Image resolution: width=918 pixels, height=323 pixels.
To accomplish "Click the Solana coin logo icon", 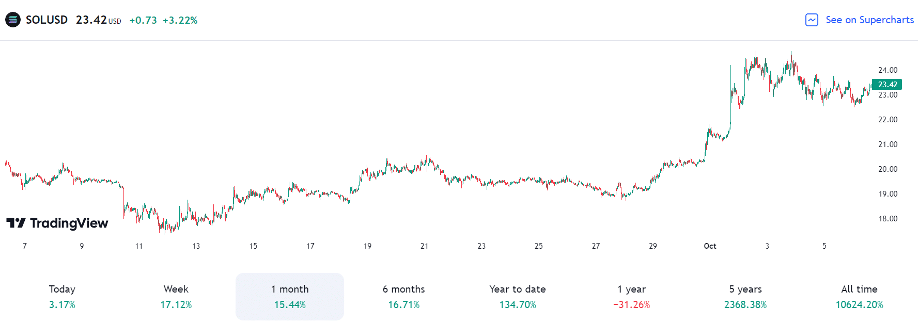I will click(13, 20).
